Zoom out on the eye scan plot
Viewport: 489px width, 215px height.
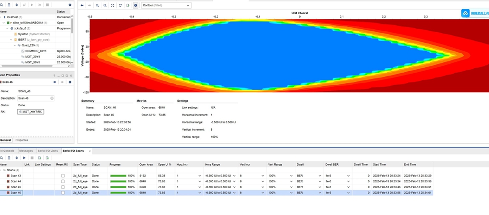105,5
